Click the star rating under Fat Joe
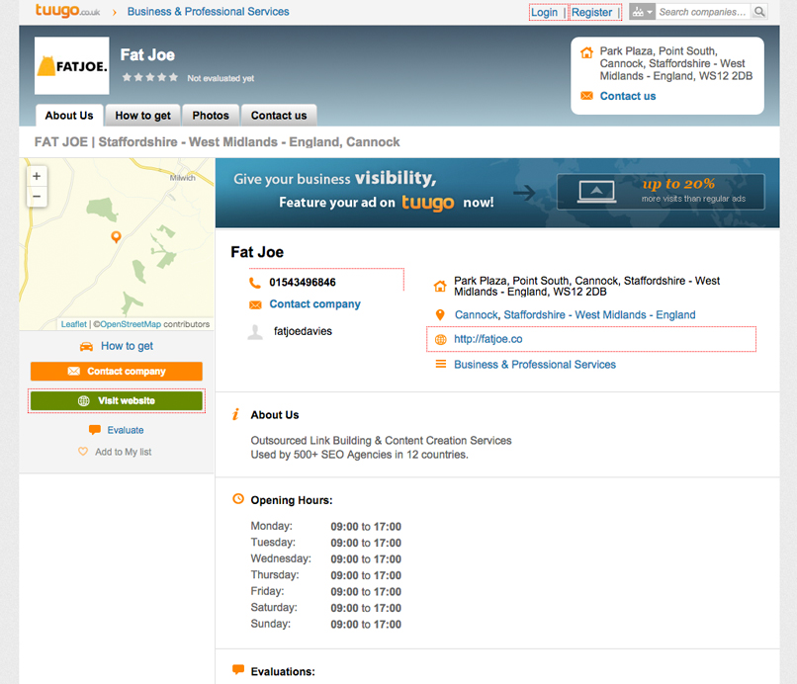Screen dimensions: 797x684 150,77
